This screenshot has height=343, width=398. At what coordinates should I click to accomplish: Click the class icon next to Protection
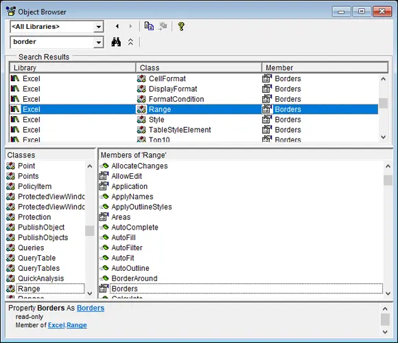10,217
